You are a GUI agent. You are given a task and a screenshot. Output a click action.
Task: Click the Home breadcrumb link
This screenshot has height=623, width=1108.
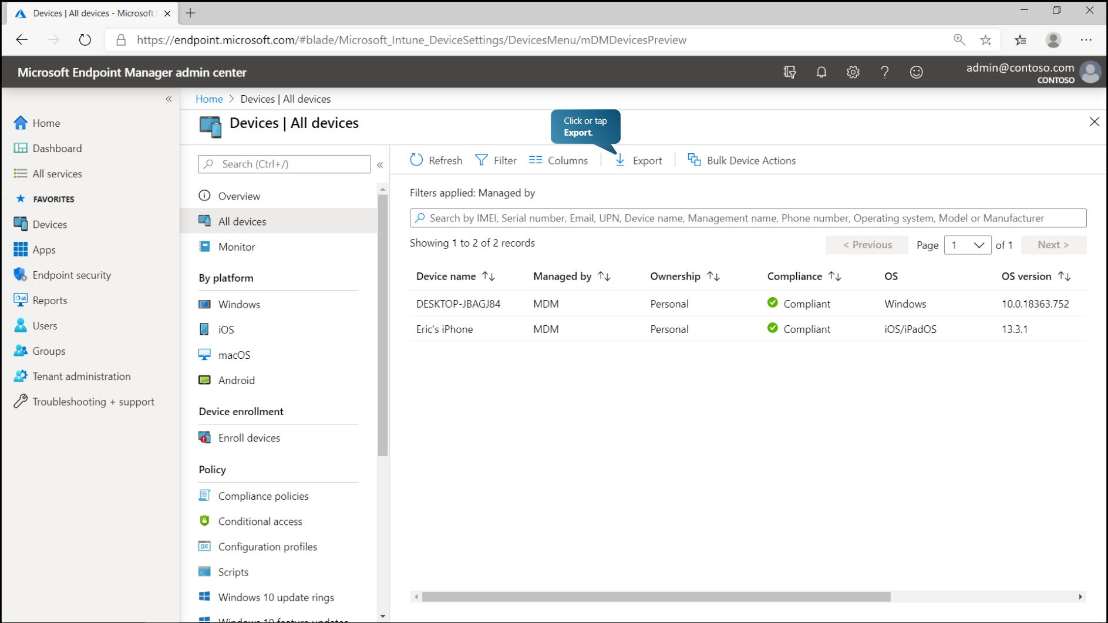click(209, 99)
